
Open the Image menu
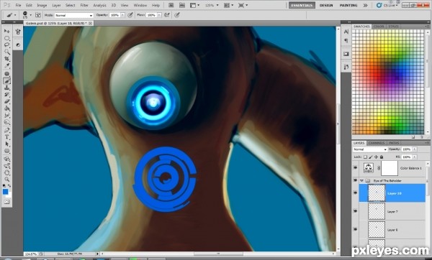point(42,5)
